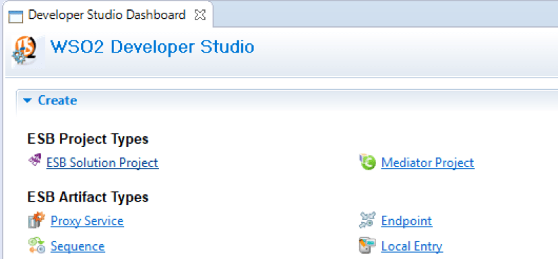Click the Create section header label
558x259 pixels.
[x=57, y=100]
